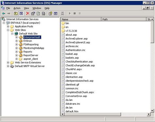
Task: Click the Export List icon
Action: click(43, 13)
